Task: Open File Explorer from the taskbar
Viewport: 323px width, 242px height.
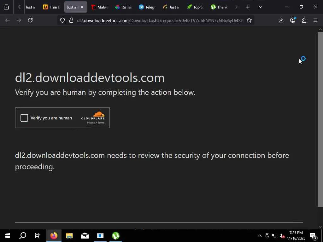Action: [x=69, y=236]
